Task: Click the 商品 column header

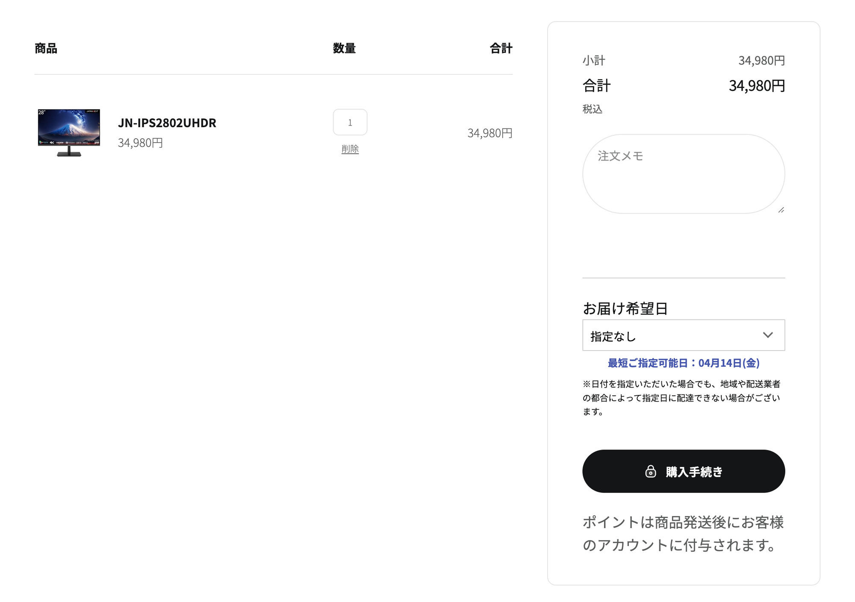Action: point(46,48)
